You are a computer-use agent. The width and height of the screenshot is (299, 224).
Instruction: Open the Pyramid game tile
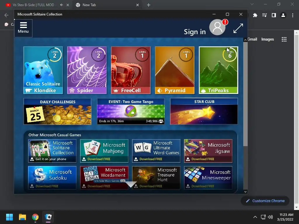coord(175,70)
